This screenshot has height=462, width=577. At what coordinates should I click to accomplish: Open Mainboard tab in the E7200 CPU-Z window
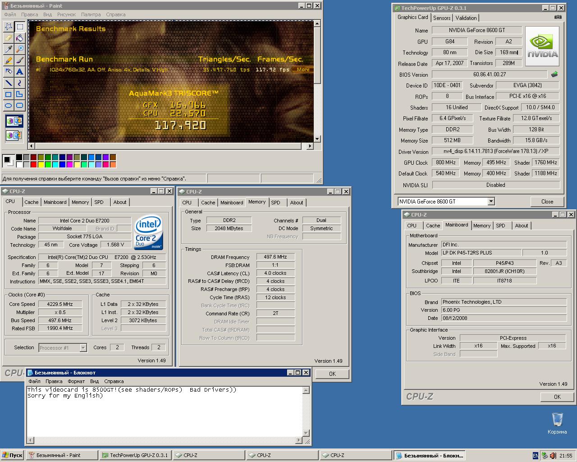55,202
